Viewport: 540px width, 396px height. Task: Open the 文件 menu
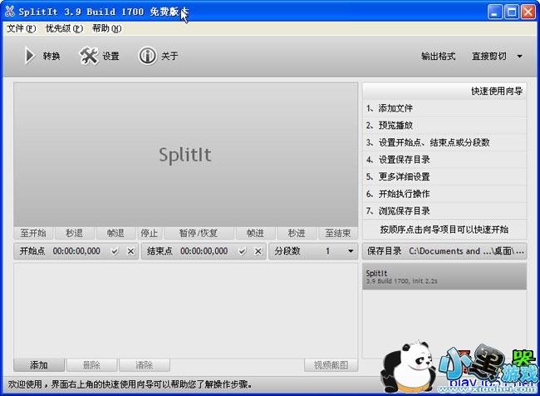tap(21, 28)
